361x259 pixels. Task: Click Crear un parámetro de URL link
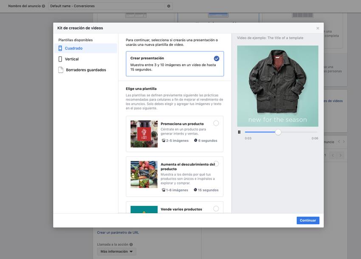tap(118, 233)
